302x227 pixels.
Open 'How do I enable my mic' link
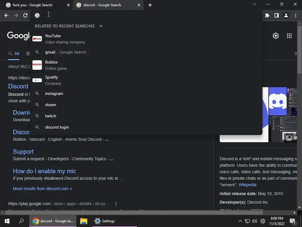pyautogui.click(x=45, y=171)
